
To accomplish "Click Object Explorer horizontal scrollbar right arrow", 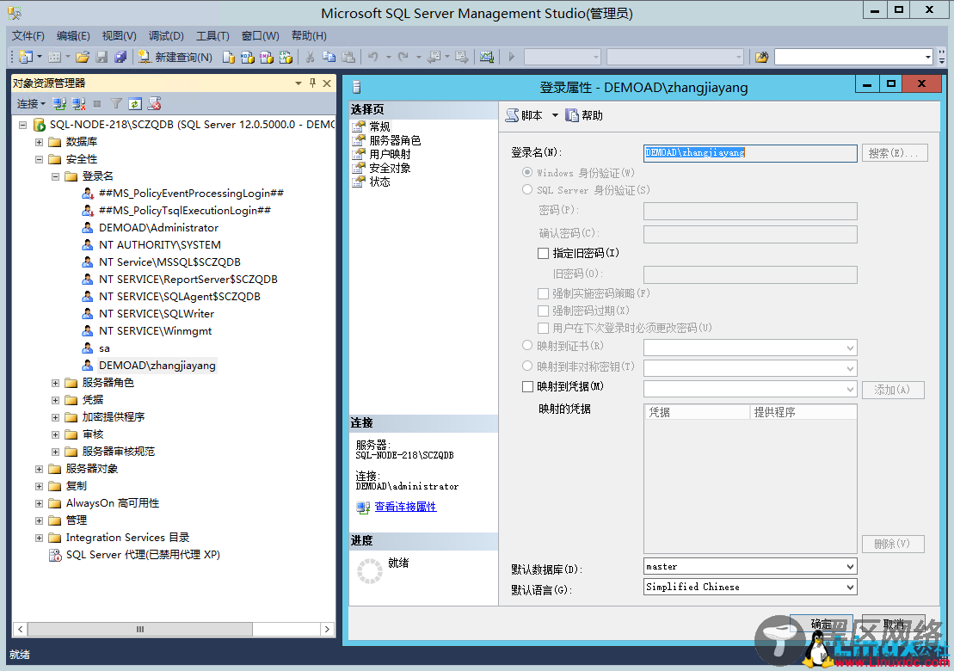I will 328,629.
